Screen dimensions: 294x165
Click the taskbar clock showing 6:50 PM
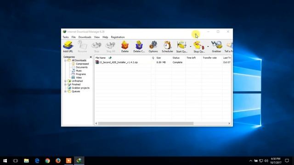tap(276, 161)
